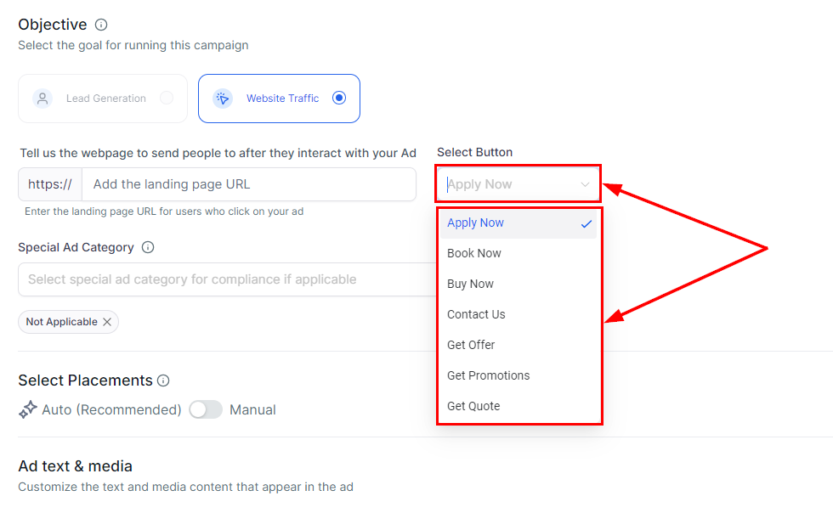
Task: Toggle placements from Auto to Manual
Action: click(x=206, y=409)
